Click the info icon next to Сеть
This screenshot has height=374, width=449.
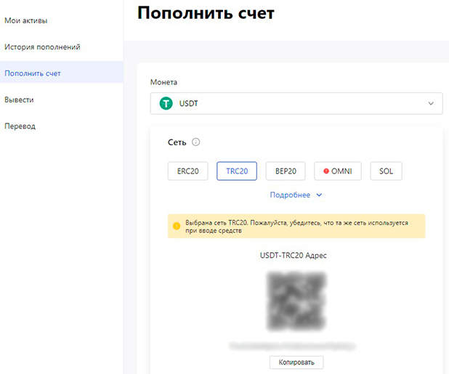196,142
